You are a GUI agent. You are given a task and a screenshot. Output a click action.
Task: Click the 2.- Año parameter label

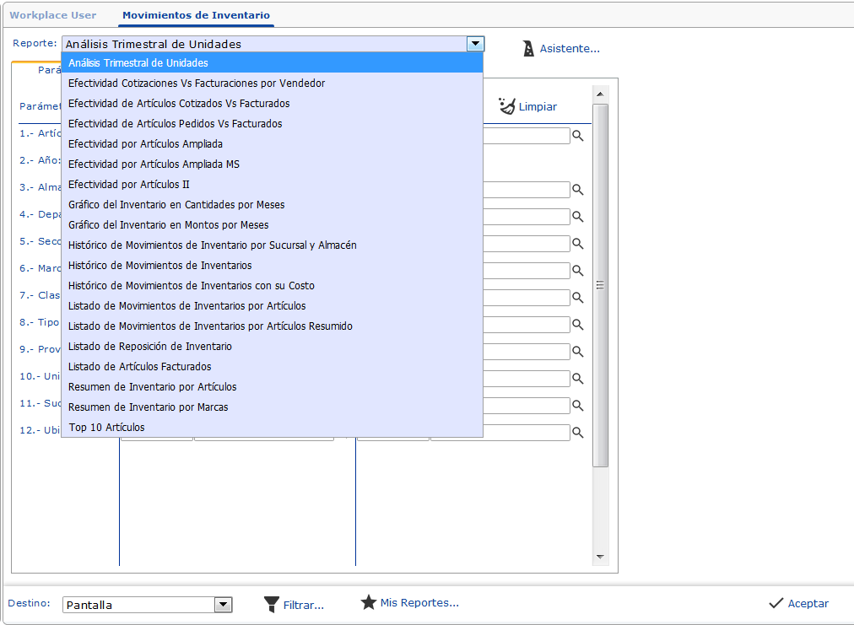coord(41,160)
